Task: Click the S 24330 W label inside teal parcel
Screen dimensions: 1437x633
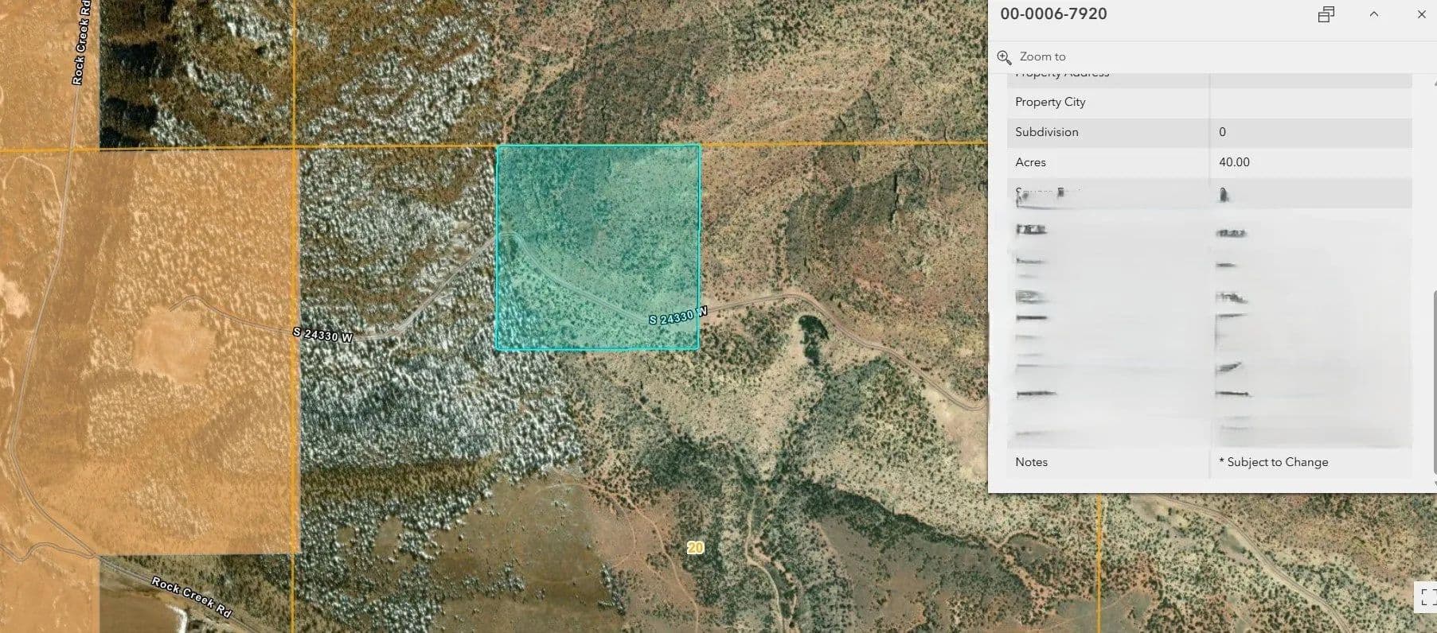Action: (x=677, y=316)
